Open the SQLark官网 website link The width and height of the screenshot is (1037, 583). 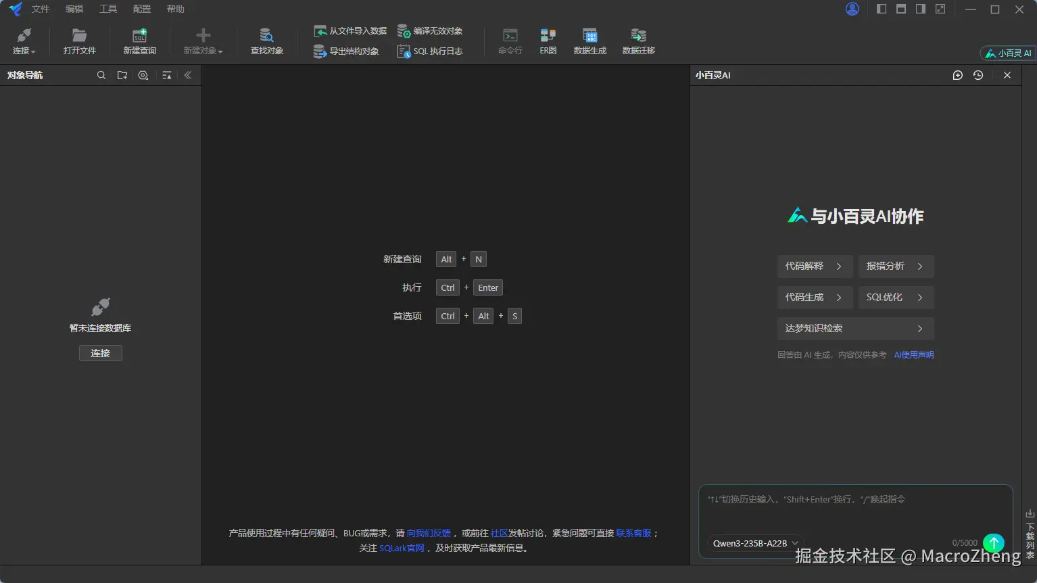(x=402, y=548)
